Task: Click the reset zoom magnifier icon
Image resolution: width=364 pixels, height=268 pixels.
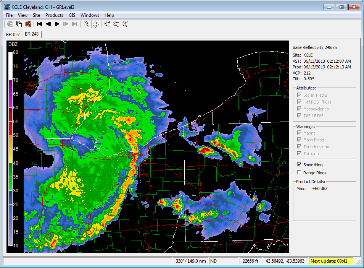Action: click(x=125, y=24)
